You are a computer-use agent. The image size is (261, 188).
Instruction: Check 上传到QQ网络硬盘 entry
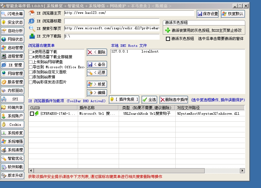tap(31, 62)
